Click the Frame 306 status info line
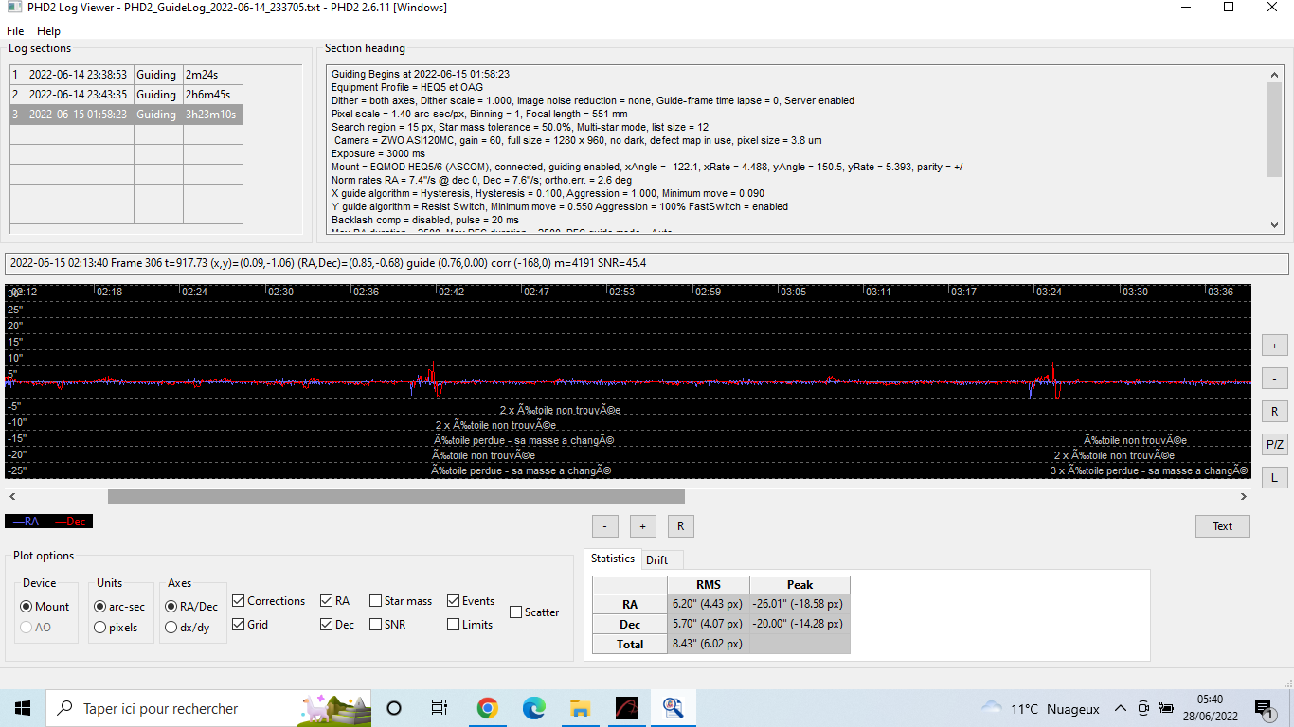The width and height of the screenshot is (1294, 727). (647, 263)
